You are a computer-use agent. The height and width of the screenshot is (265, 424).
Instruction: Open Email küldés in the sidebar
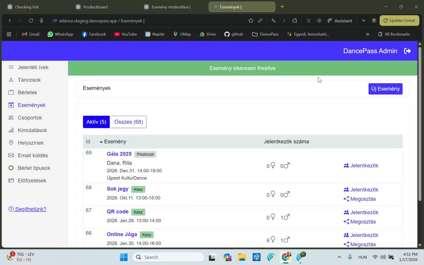(33, 155)
